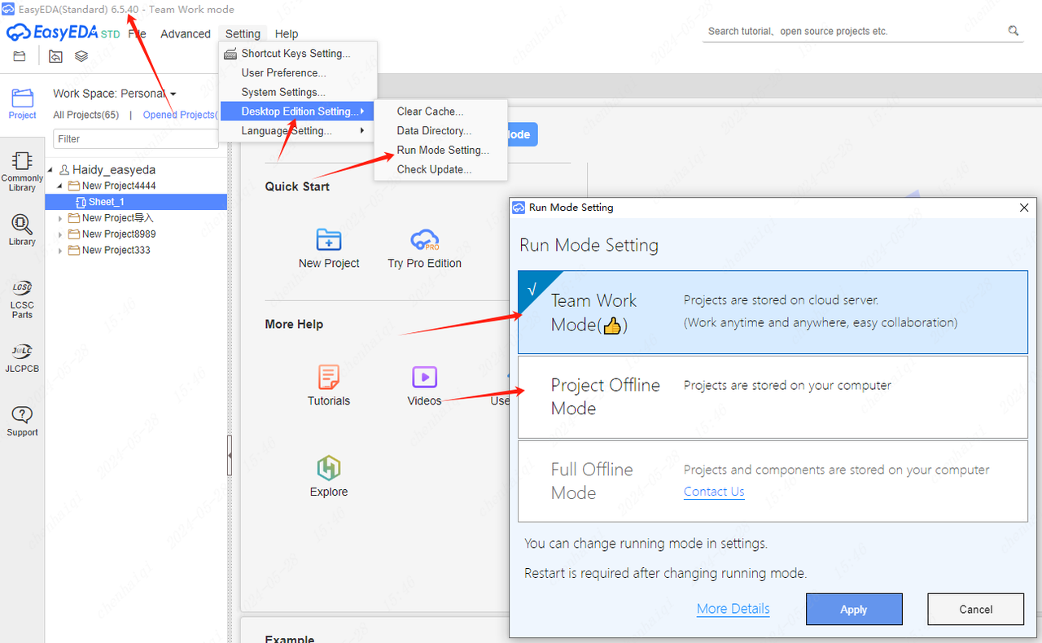Image resolution: width=1042 pixels, height=643 pixels.
Task: Choose User Preference menu item
Action: coord(298,73)
